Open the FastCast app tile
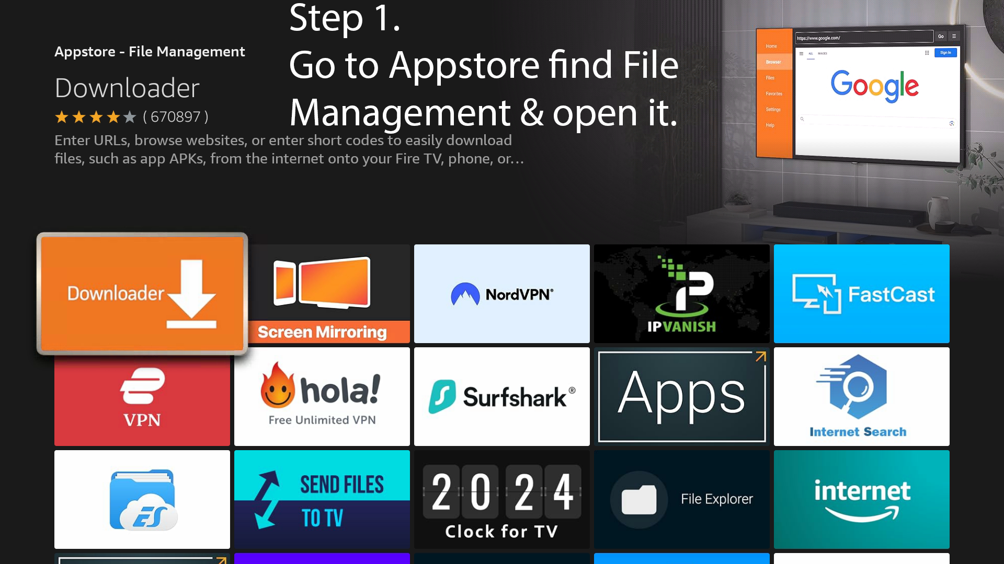Image resolution: width=1004 pixels, height=564 pixels. (861, 293)
